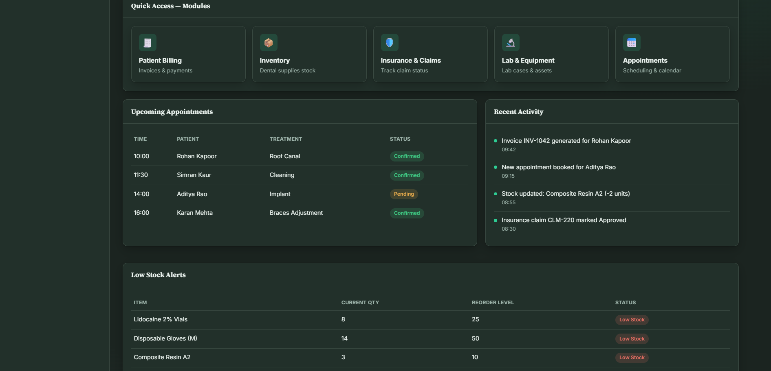This screenshot has width=771, height=371.
Task: Select Rohan Kapoor's 10:00 appointment row
Action: point(300,156)
